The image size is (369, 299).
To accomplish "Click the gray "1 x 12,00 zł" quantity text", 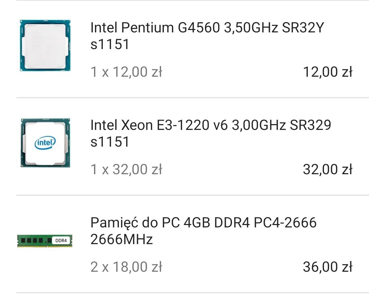I will click(x=126, y=72).
